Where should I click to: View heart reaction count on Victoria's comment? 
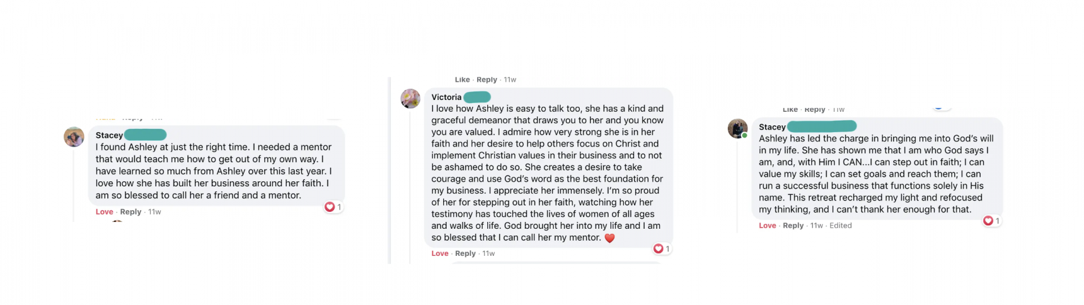coord(662,249)
